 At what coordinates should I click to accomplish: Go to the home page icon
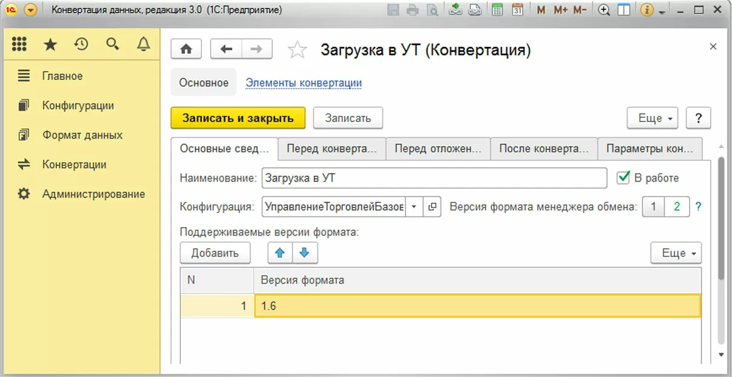(186, 49)
